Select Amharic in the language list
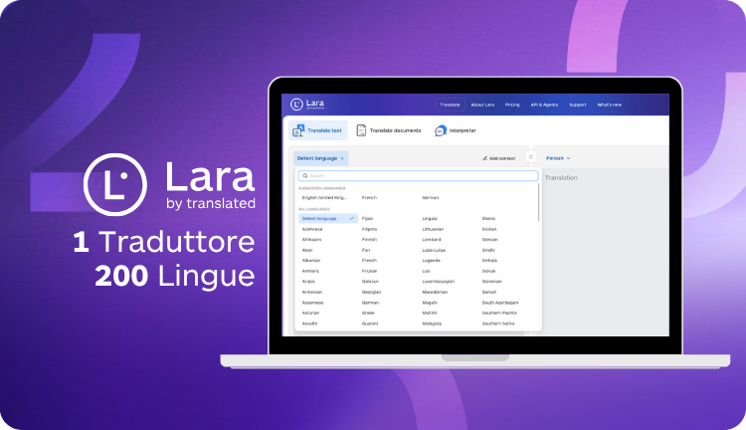746x430 pixels. tap(310, 271)
